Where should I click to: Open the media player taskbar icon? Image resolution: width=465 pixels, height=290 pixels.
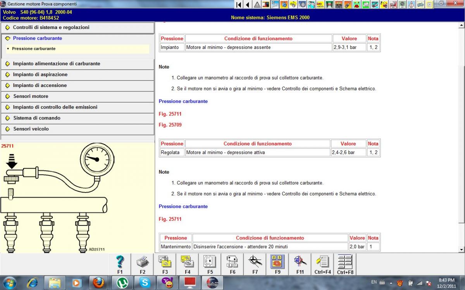[x=77, y=283]
